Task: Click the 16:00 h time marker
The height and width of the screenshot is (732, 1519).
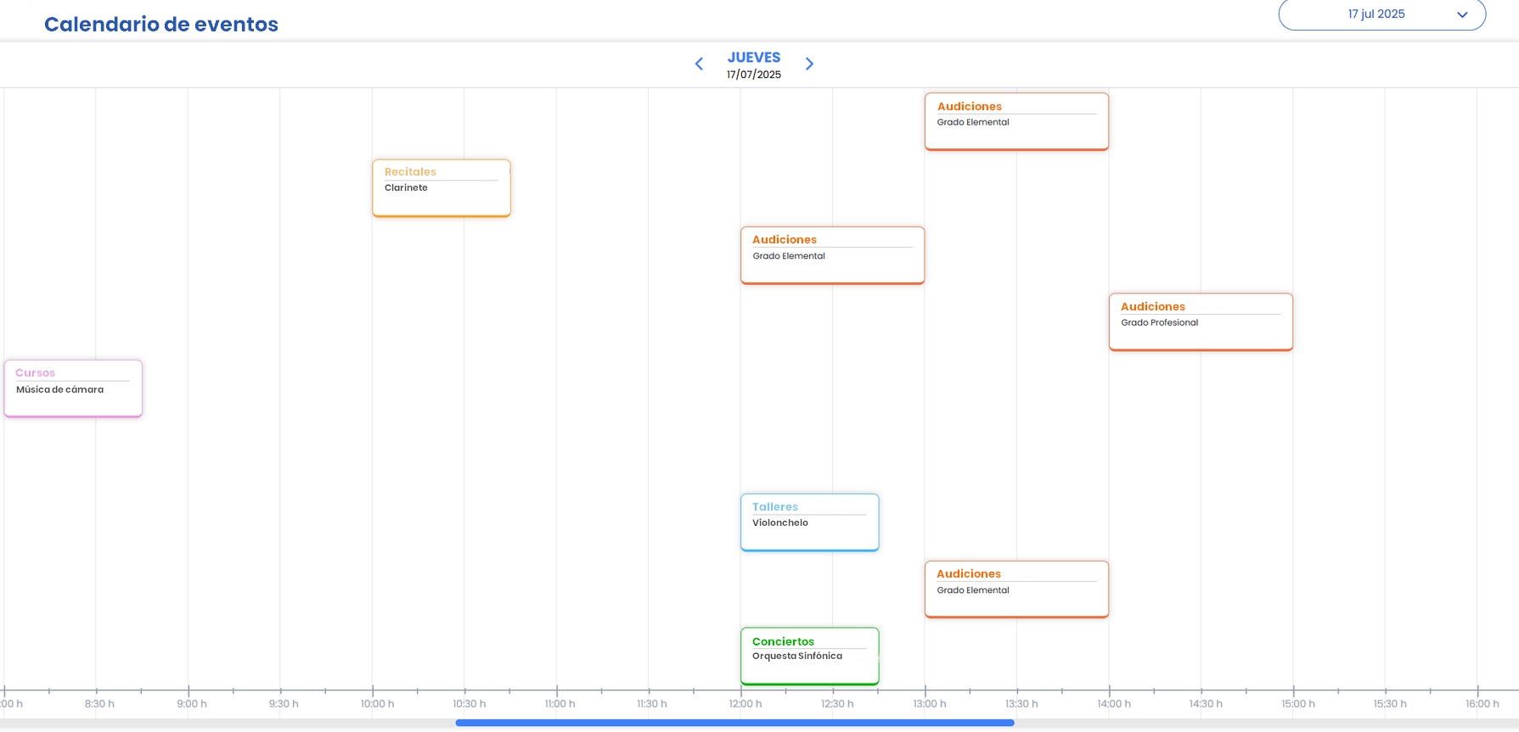Action: (1482, 704)
